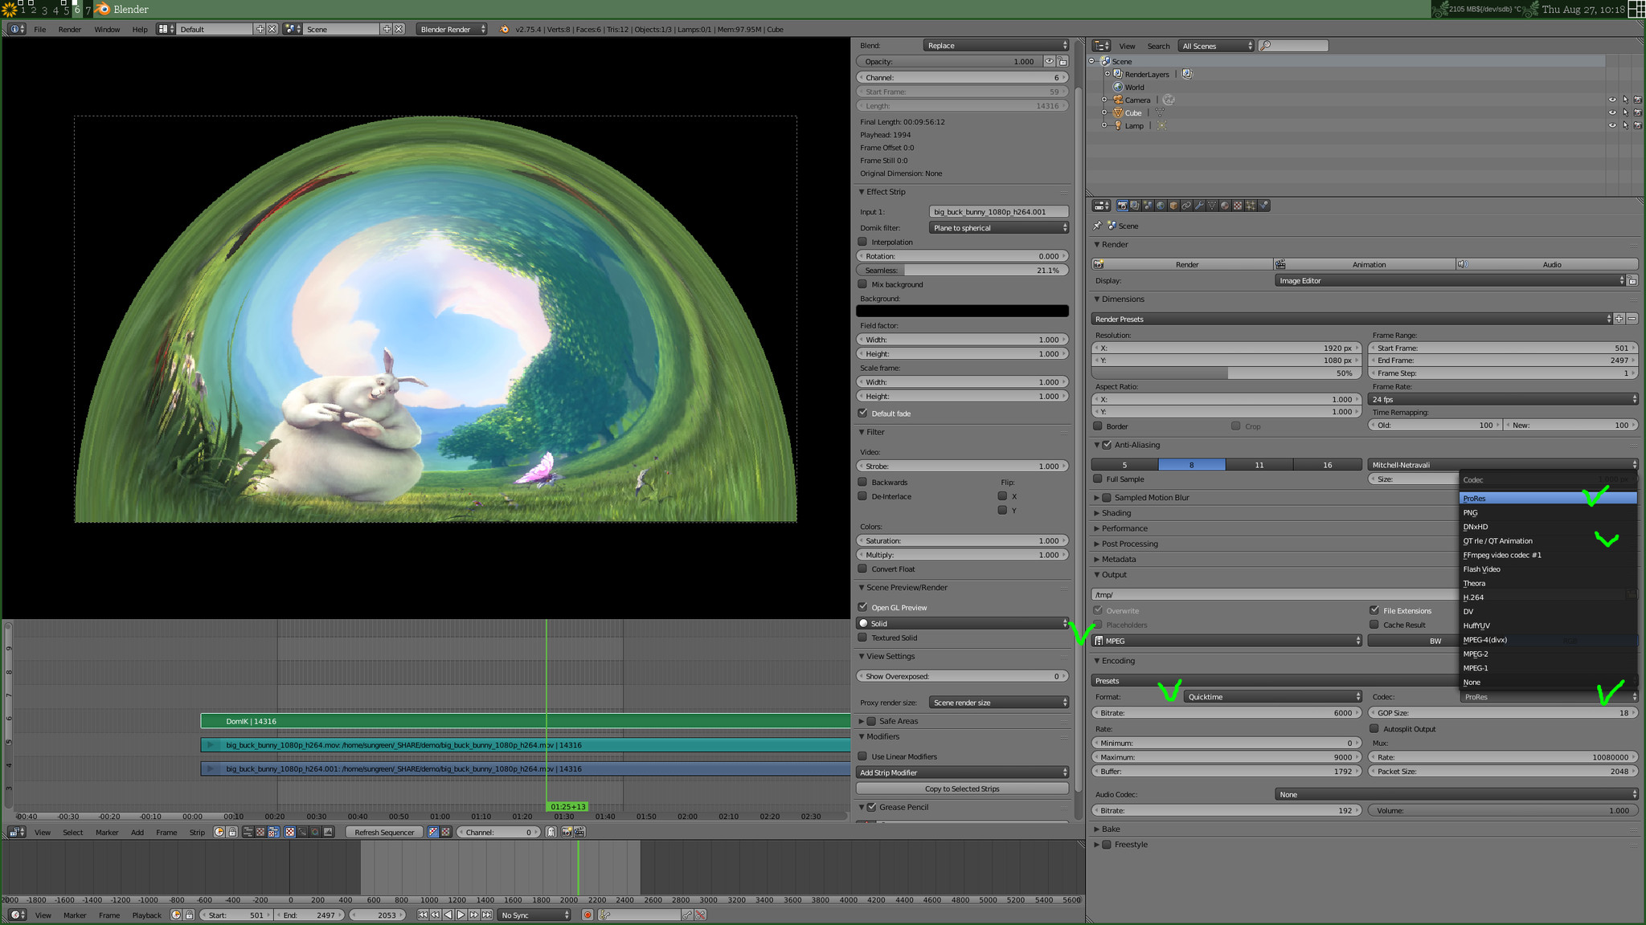Open the Domik filter dropdown
Screen dimensions: 1646x925
tap(998, 228)
